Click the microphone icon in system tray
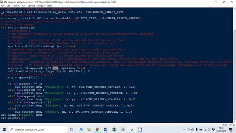Viewport: 236px width, 133px height. [197, 130]
